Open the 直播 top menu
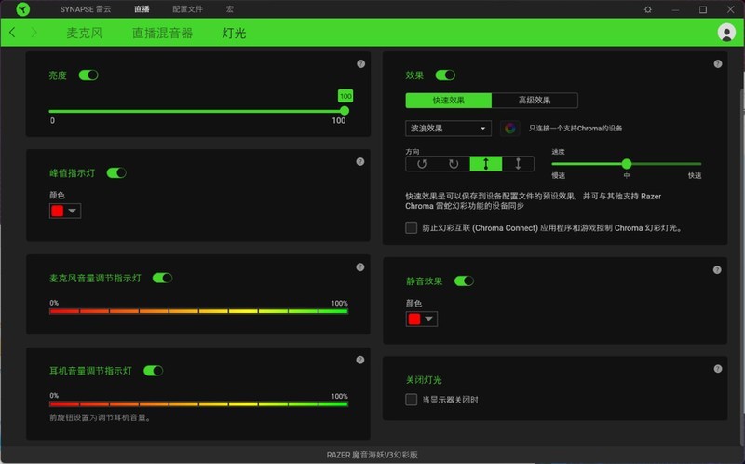Viewport: 745px width, 464px height. point(142,9)
